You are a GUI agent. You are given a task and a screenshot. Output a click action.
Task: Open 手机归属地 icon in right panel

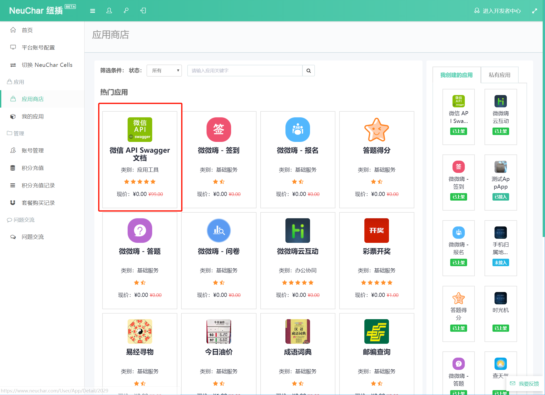pos(501,233)
